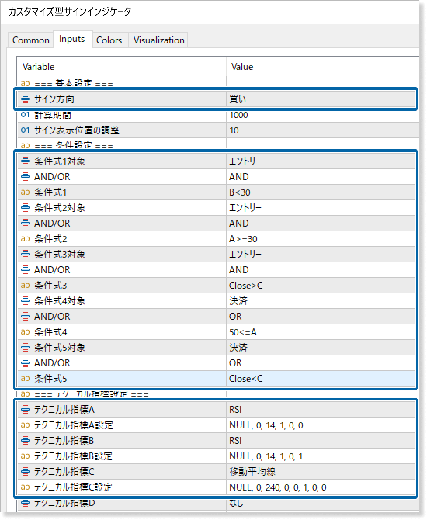Click the ab icon beside 条件式3

(x=25, y=285)
